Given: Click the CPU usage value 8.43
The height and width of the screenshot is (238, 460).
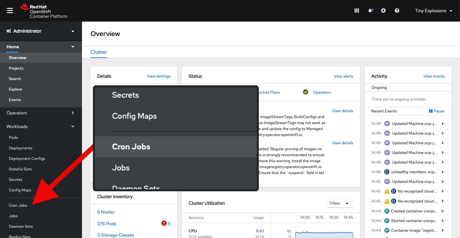Looking at the screenshot, I should coord(260,231).
